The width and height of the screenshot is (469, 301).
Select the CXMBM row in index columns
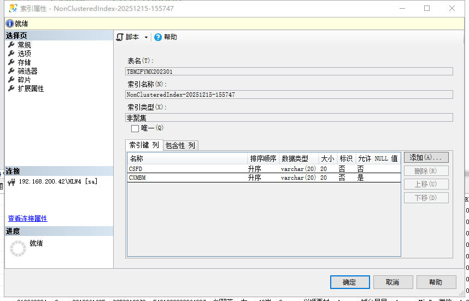264,178
